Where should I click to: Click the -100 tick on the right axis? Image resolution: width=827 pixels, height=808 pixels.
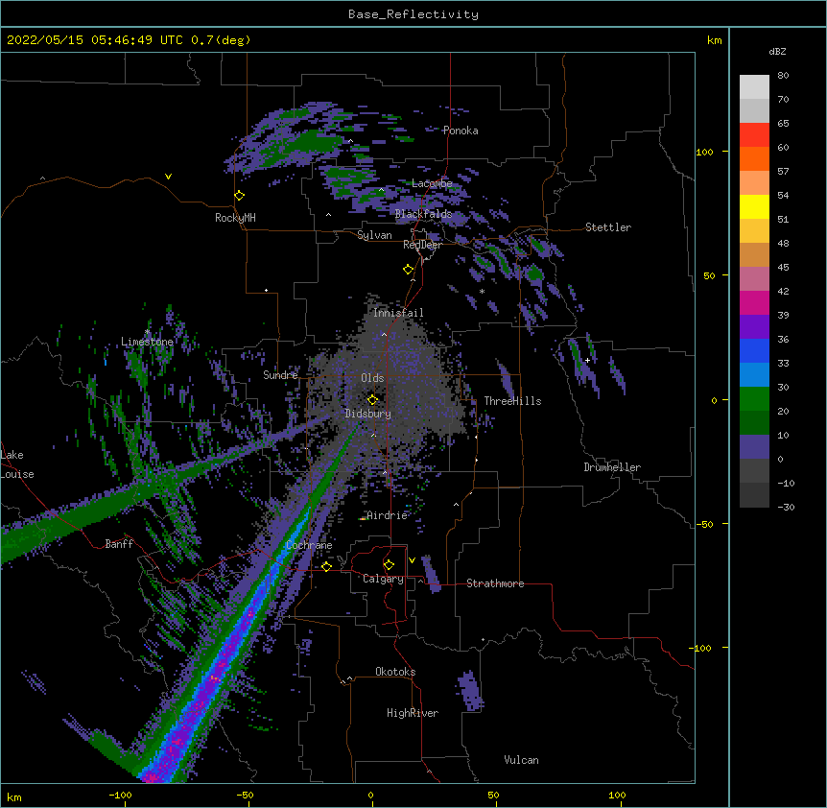click(x=700, y=648)
